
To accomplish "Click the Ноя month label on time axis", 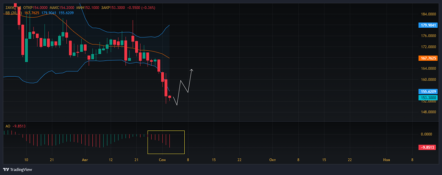I will [x=386, y=160].
